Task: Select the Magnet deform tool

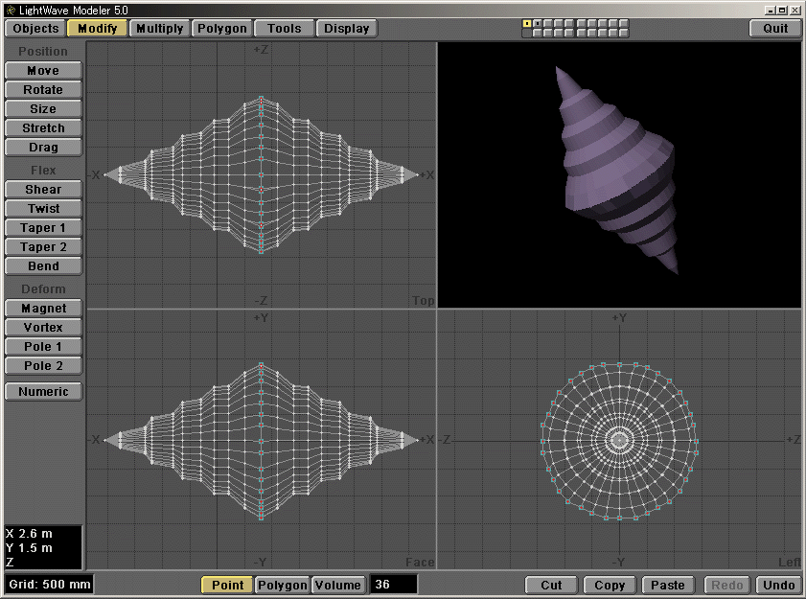Action: 42,308
